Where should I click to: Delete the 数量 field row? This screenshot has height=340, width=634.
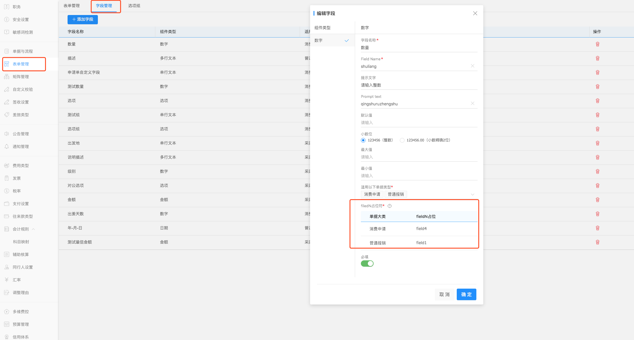pos(598,44)
